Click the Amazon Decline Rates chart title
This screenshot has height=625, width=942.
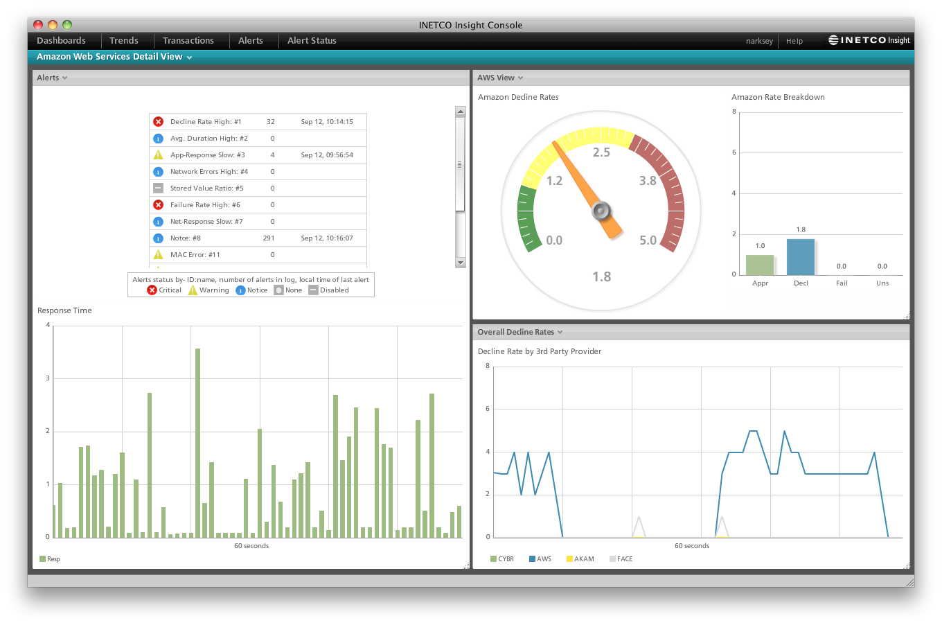point(518,97)
